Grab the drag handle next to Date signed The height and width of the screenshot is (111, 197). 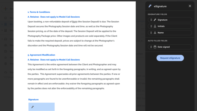(x=151, y=47)
